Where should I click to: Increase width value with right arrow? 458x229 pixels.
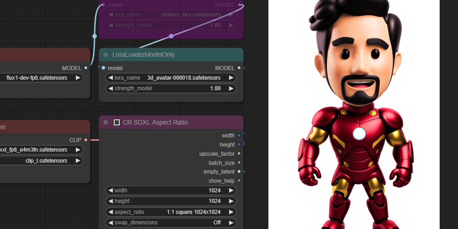[x=231, y=191]
